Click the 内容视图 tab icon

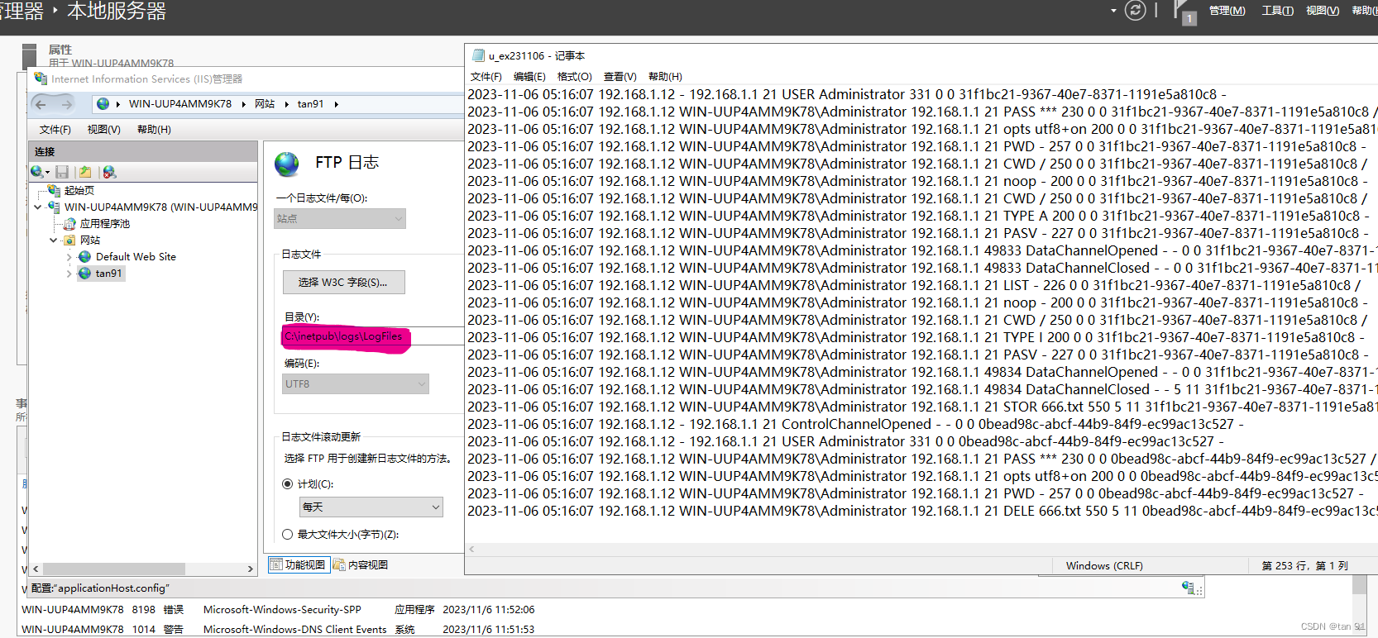point(339,564)
